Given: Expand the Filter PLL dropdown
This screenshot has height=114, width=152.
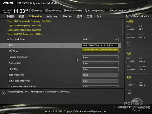Looking at the screenshot, I should (x=100, y=69).
